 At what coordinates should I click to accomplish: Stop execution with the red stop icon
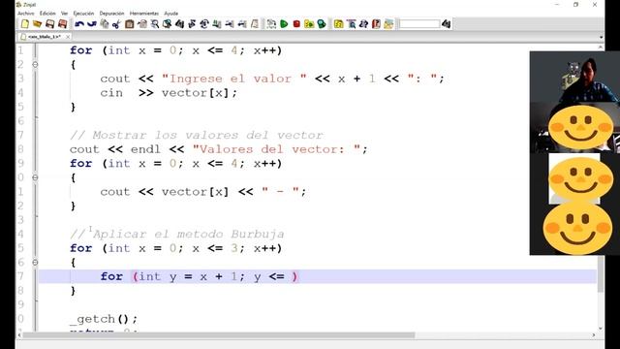(x=296, y=24)
